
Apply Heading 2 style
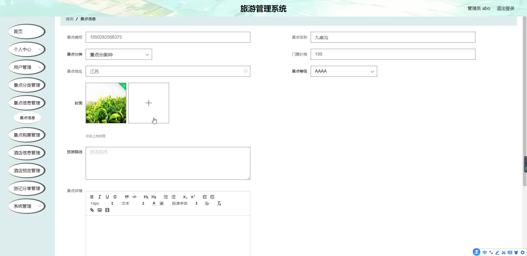[x=154, y=197]
